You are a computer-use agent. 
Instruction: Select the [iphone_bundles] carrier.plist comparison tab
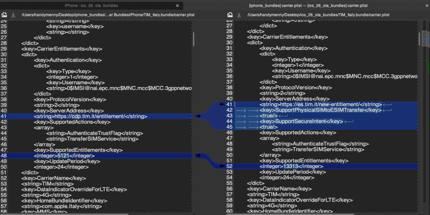(308, 6)
